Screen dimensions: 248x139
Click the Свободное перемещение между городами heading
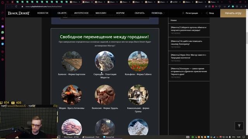[x=104, y=37]
